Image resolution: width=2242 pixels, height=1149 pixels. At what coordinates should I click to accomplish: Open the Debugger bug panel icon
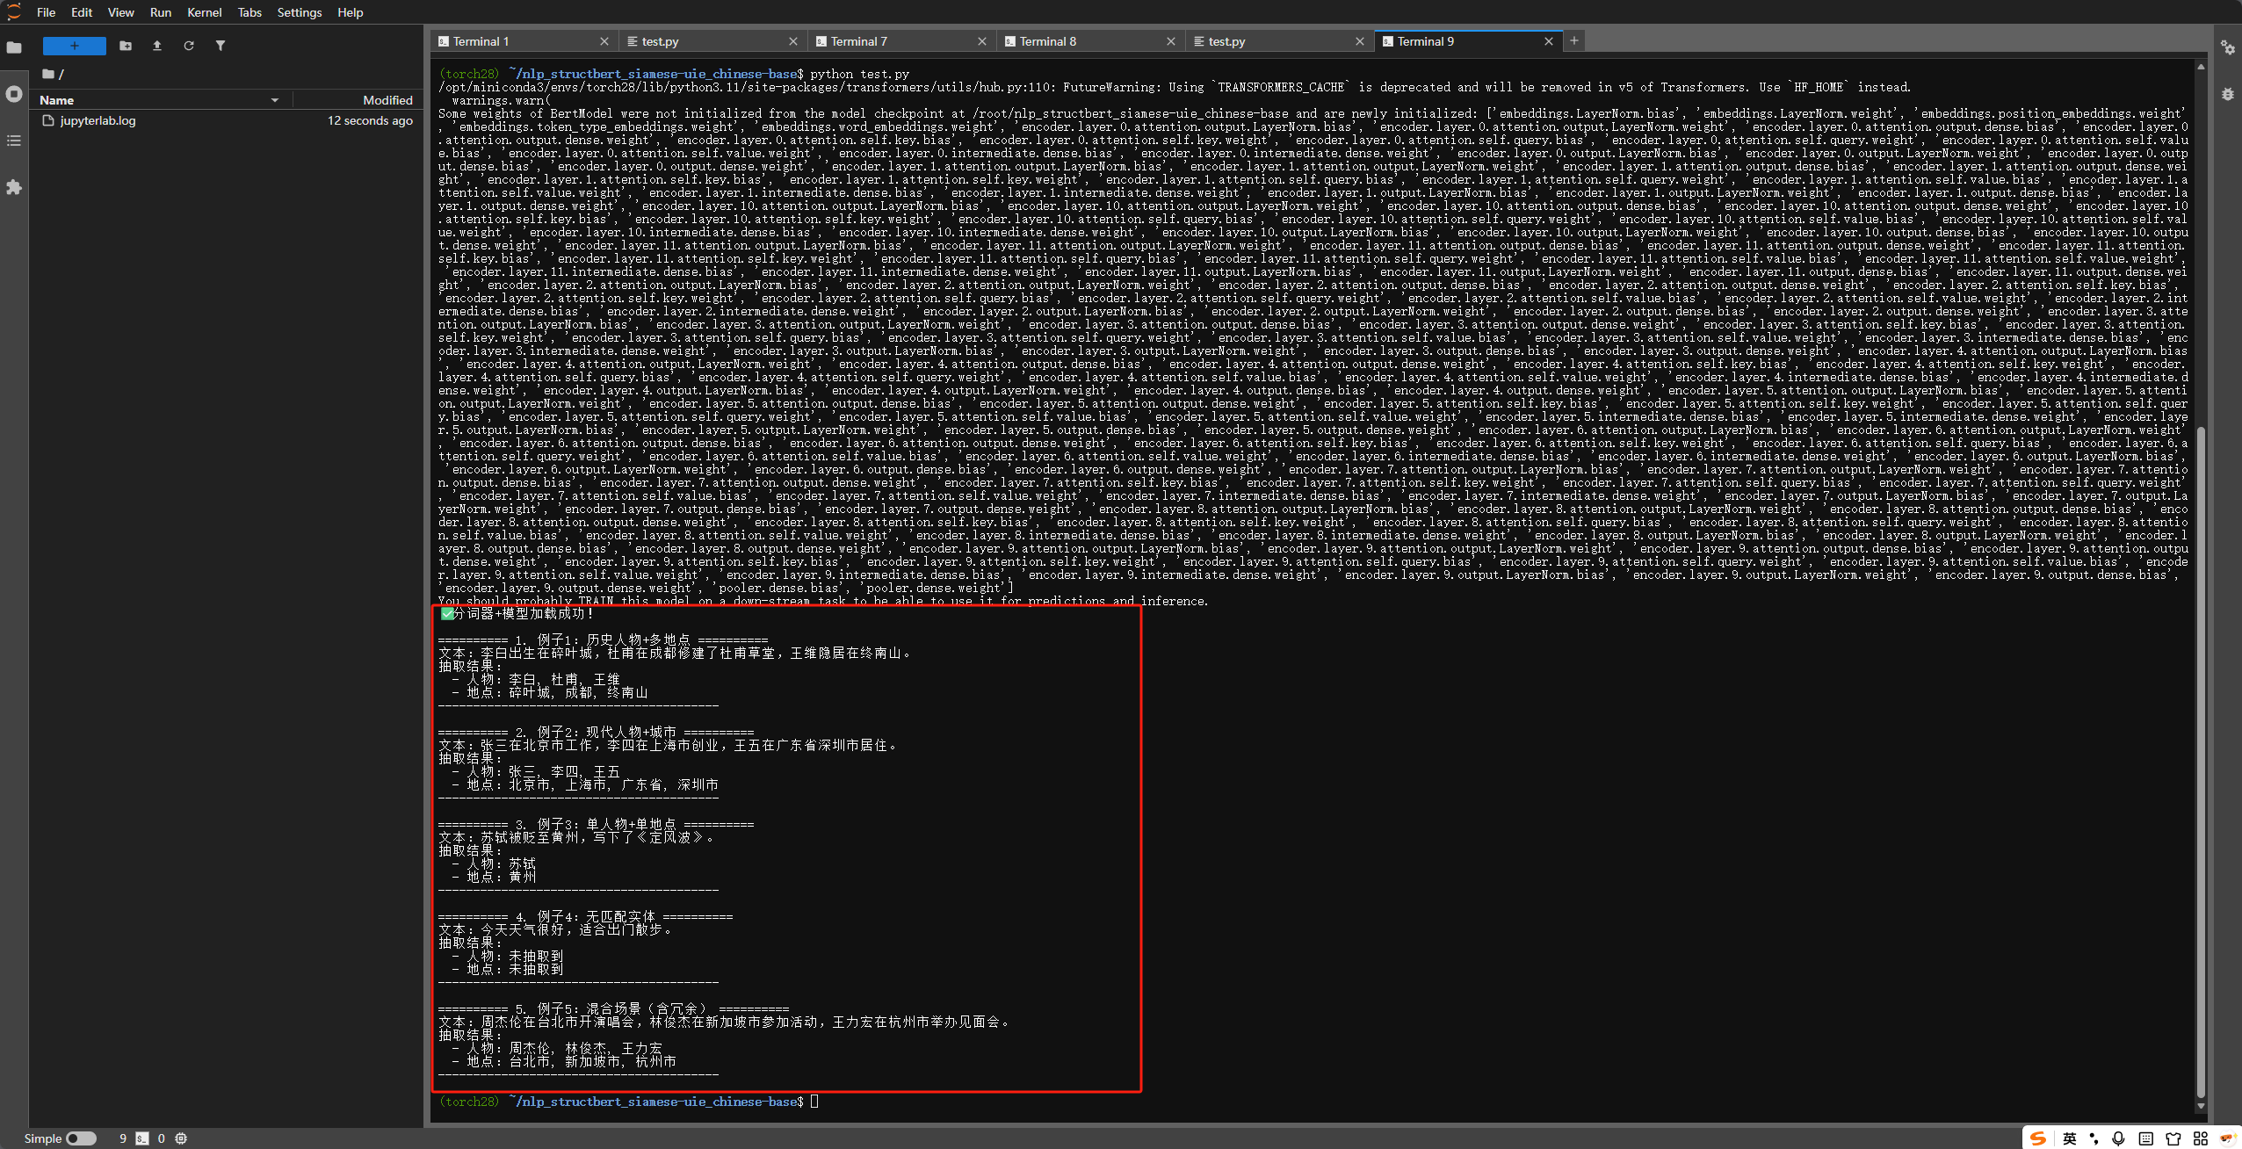tap(2228, 94)
